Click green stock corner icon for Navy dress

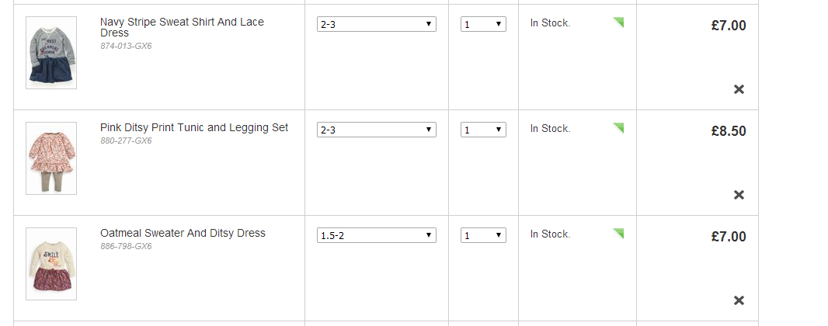pos(619,22)
